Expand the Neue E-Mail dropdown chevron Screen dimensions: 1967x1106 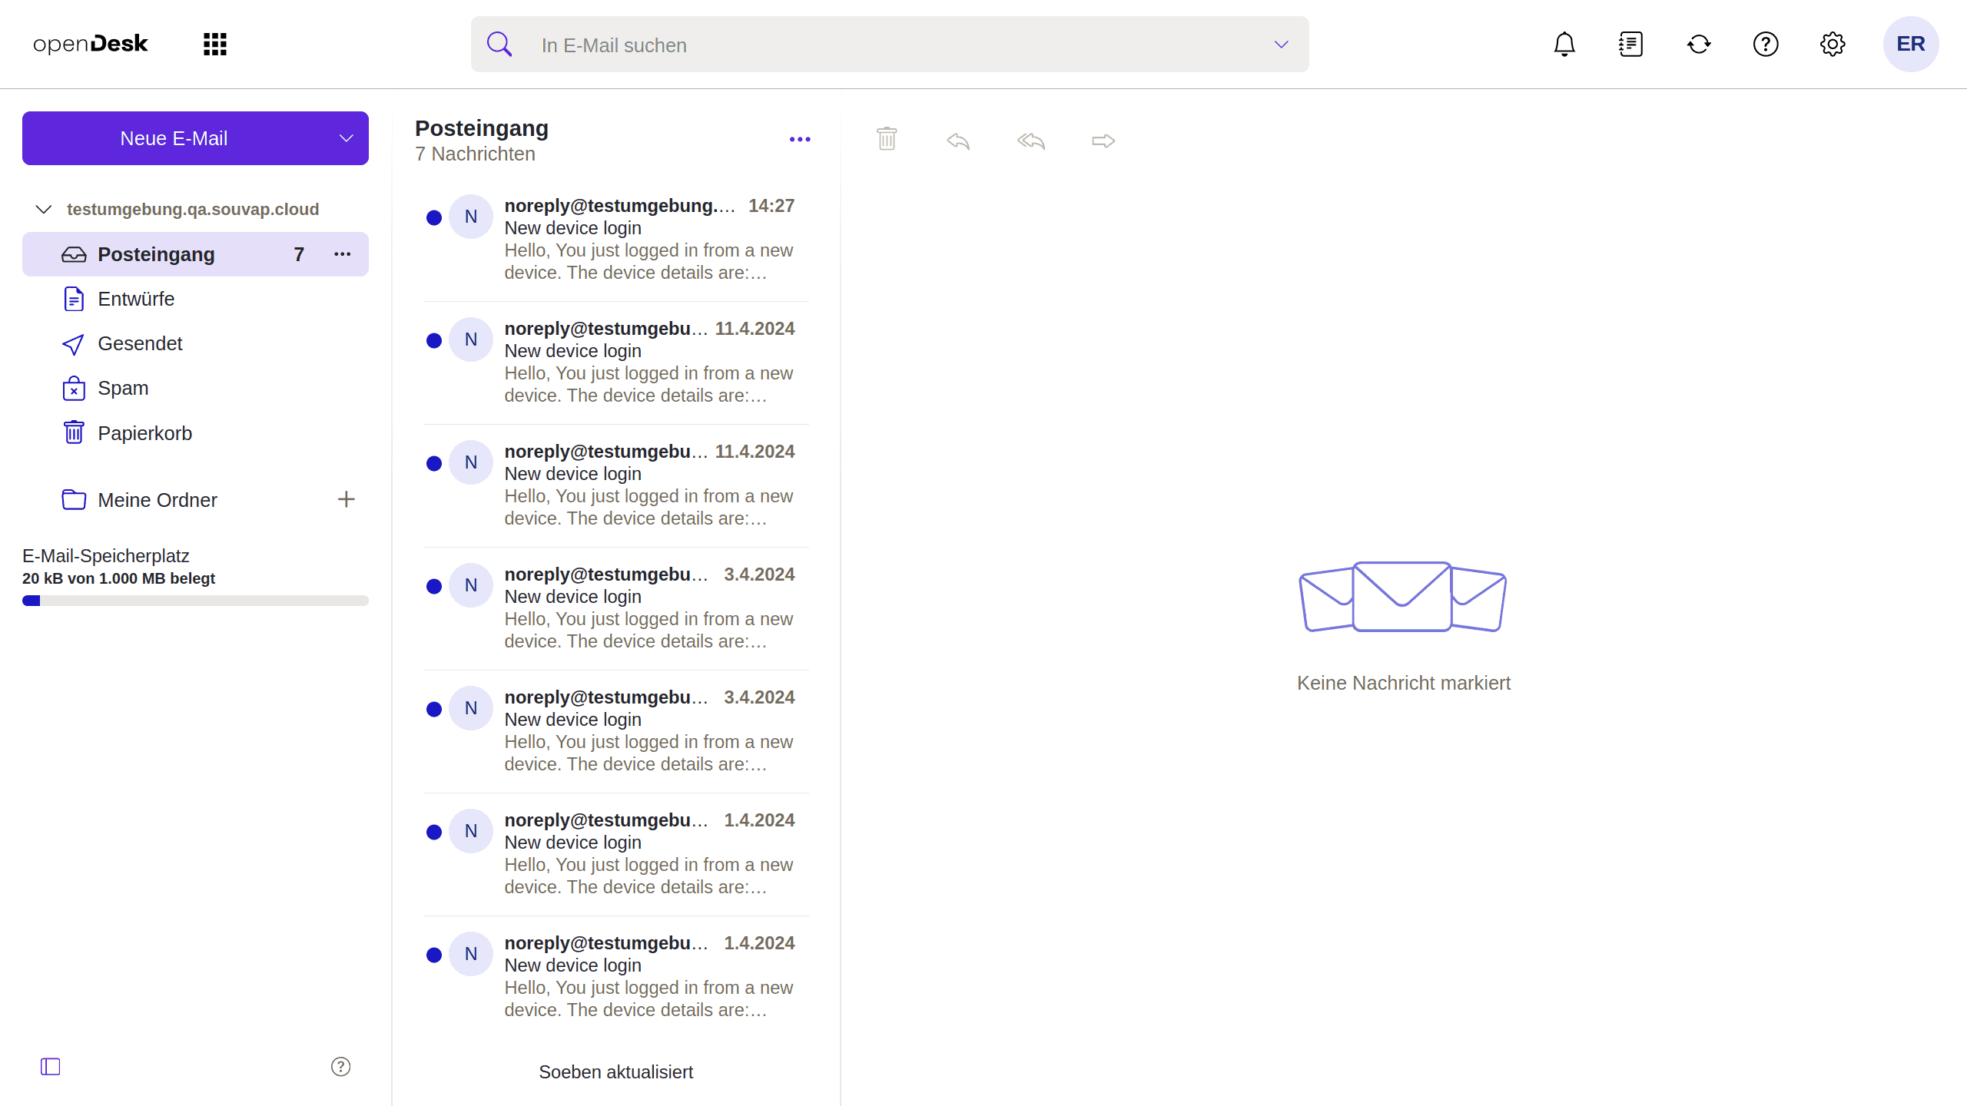(345, 138)
